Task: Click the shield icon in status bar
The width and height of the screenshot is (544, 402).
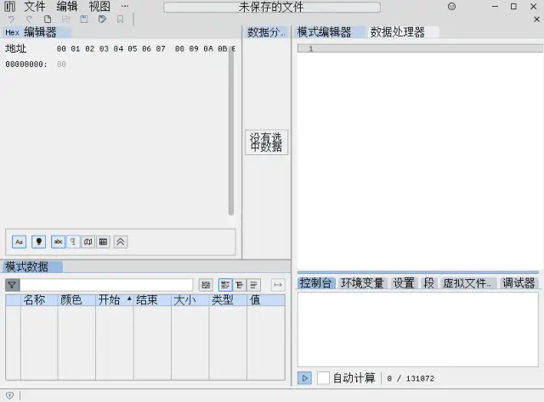Action: 9,395
